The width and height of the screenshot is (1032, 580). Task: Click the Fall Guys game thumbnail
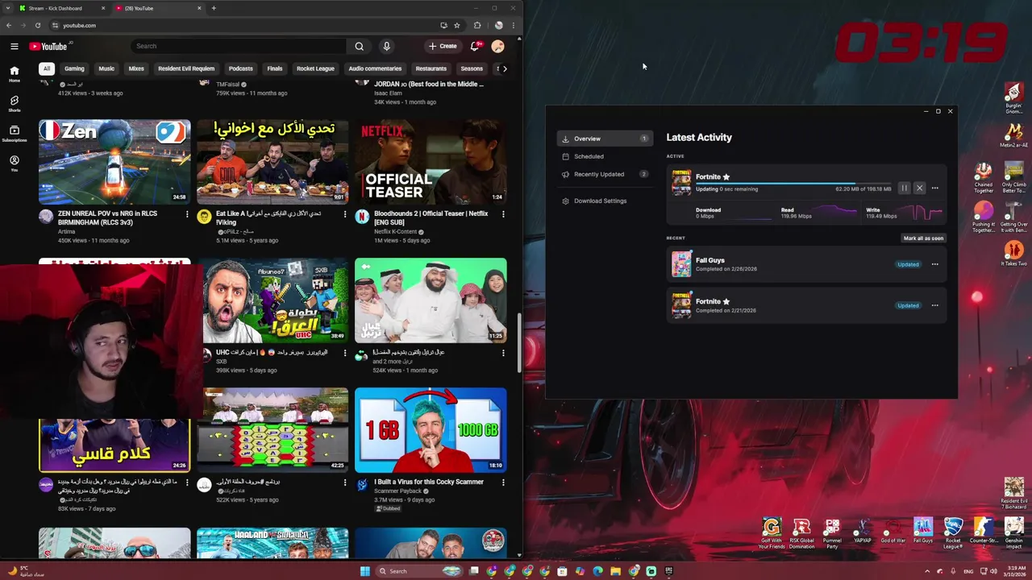tap(681, 264)
